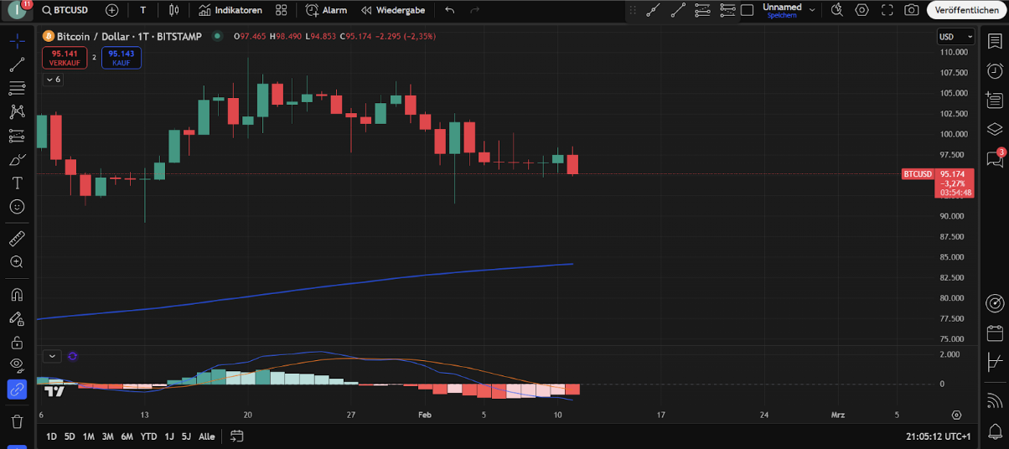Screen dimensions: 1009x449
Task: Open the candlestick chart type menu
Action: (173, 10)
